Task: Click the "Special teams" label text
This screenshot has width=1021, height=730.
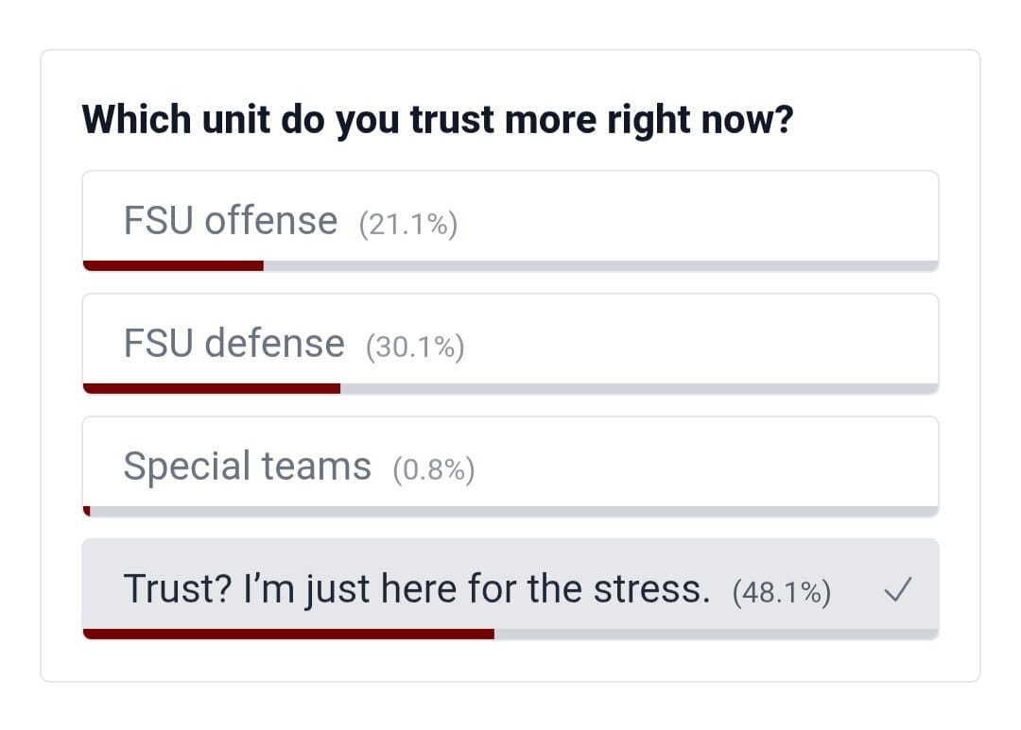Action: pos(247,467)
